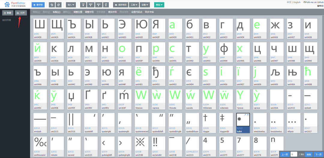Click the 项目列表 project list label
Image resolution: width=324 pixels, height=158 pixels.
(x=7, y=20)
